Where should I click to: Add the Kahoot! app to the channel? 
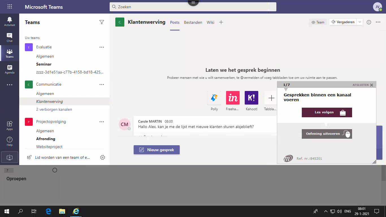[x=251, y=97]
